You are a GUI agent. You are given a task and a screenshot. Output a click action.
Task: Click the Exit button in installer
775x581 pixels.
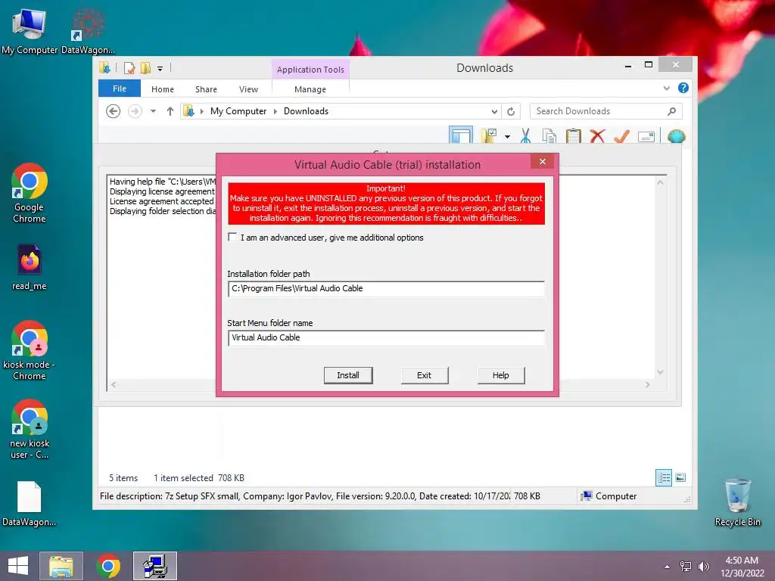coord(425,375)
